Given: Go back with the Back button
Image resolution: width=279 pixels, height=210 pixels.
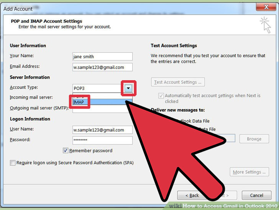Looking at the screenshot, I should click(192, 195).
